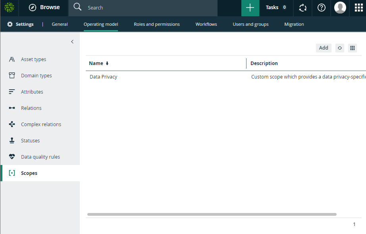Collapse the left sidebar panel
The image size is (366, 234).
tap(72, 42)
